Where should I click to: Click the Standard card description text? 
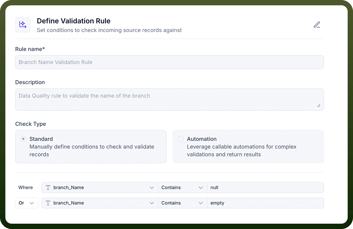pos(92,150)
